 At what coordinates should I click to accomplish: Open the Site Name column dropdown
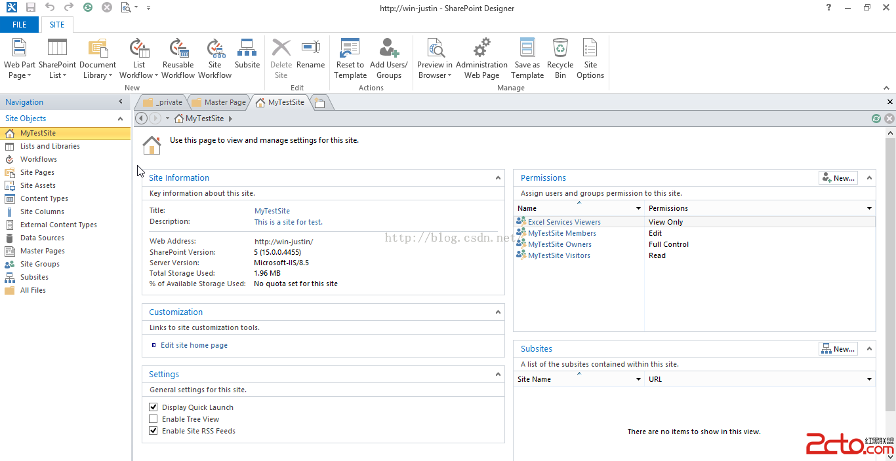[638, 379]
